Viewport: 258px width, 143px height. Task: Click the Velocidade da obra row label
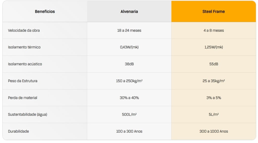24,30
